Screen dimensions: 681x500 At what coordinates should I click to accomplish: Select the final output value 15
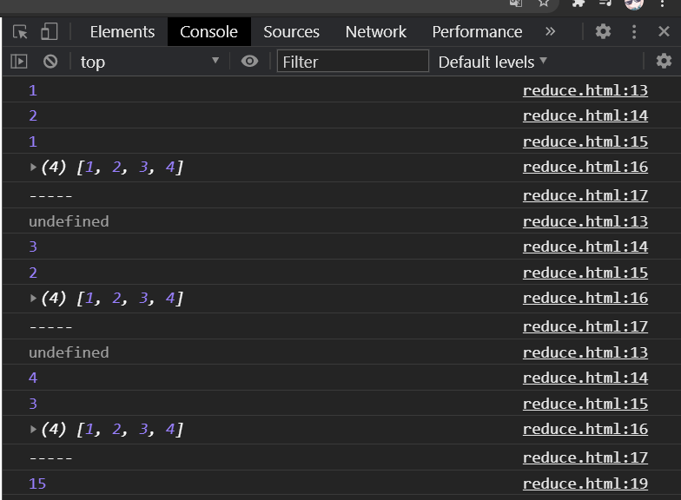(37, 484)
